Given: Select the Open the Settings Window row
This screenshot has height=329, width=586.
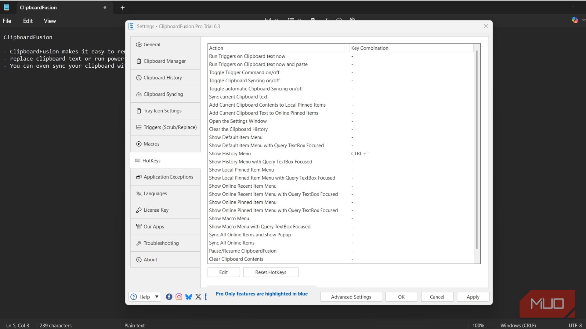Looking at the screenshot, I should click(340, 121).
